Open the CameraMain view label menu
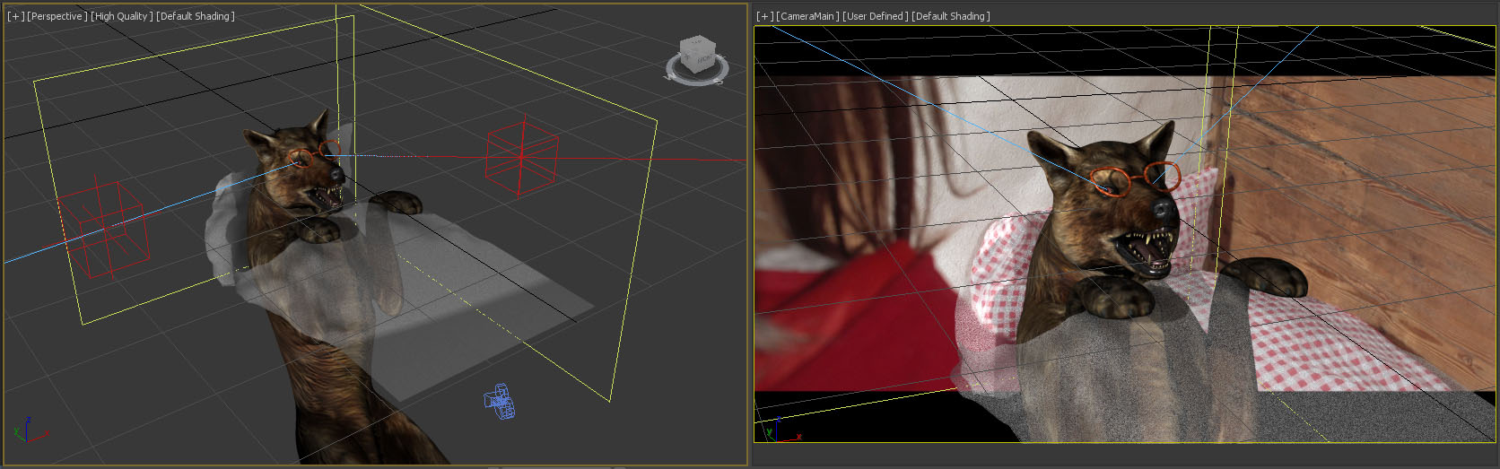1500x469 pixels. [x=808, y=16]
